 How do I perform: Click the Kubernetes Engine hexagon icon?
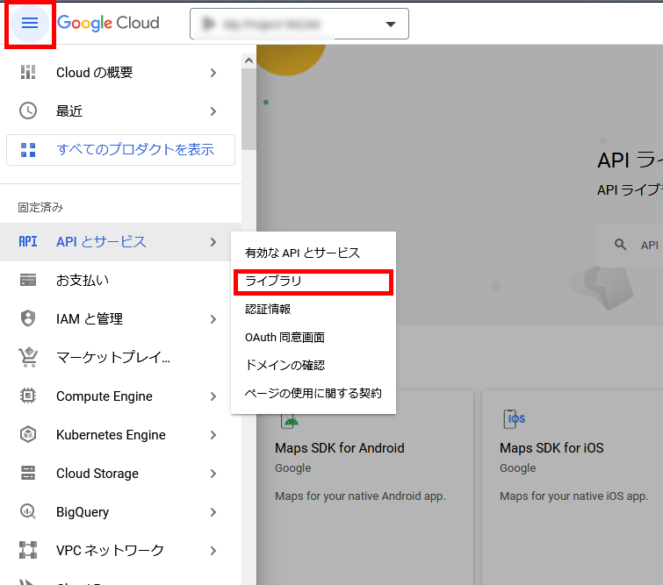(28, 434)
